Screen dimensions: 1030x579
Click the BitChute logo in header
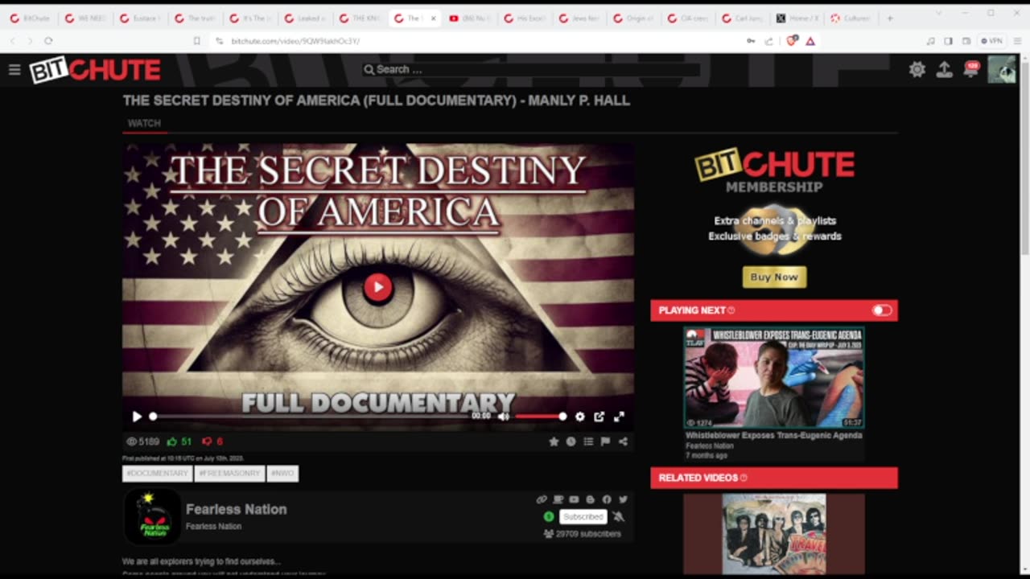click(x=95, y=70)
